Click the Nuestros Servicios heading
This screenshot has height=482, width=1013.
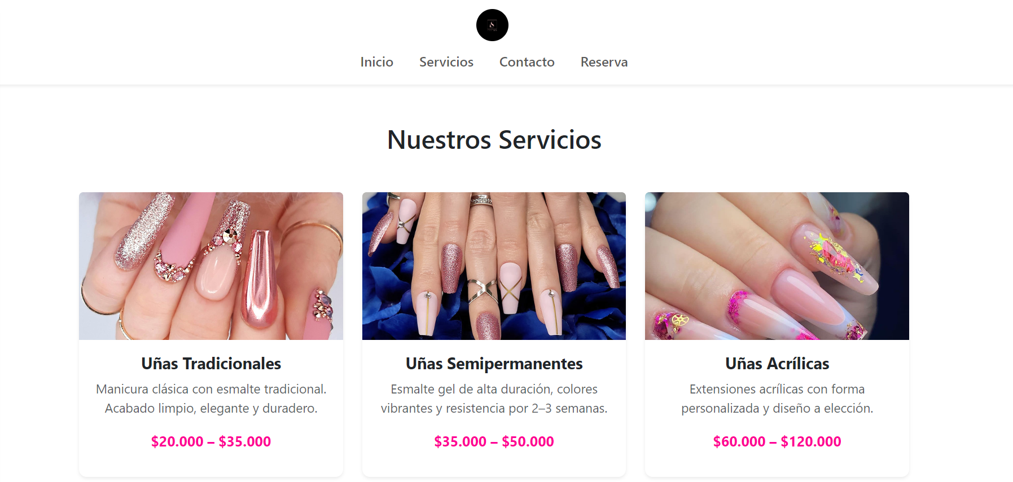click(494, 140)
